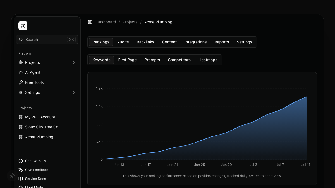Image resolution: width=335 pixels, height=188 pixels.
Task: Click the grid icon beside My PPC Account
Action: (x=21, y=117)
